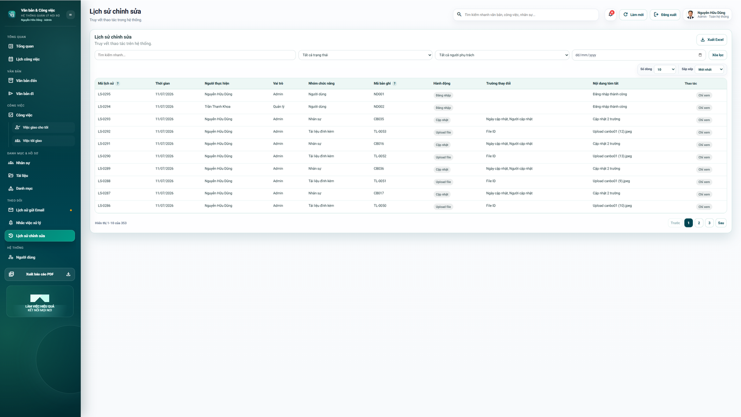
Task: Open Nhân sự in the sidebar
Action: coord(40,163)
